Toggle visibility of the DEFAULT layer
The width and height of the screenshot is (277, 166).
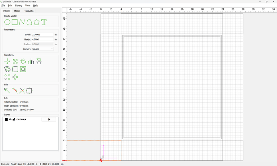pos(10,119)
